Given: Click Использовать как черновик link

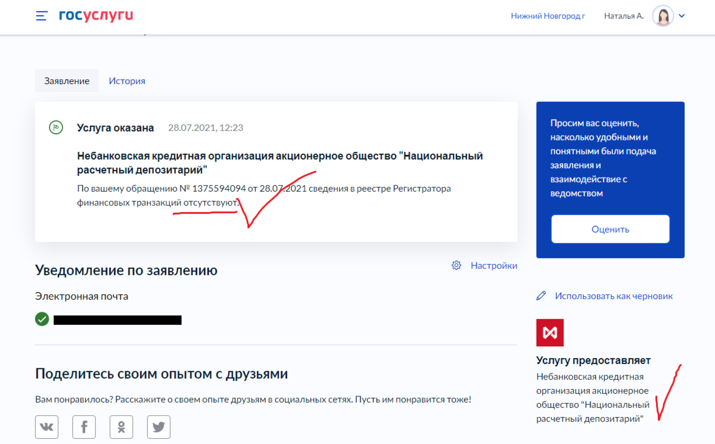Looking at the screenshot, I should 614,296.
